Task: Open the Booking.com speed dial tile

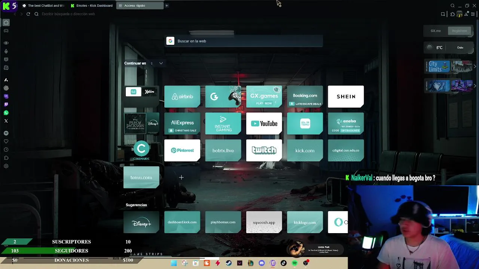Action: [x=305, y=96]
